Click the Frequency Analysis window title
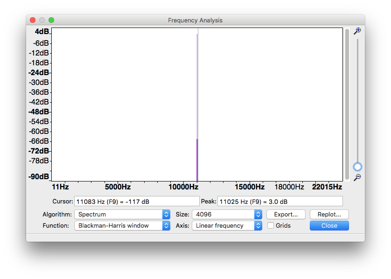 (195, 20)
